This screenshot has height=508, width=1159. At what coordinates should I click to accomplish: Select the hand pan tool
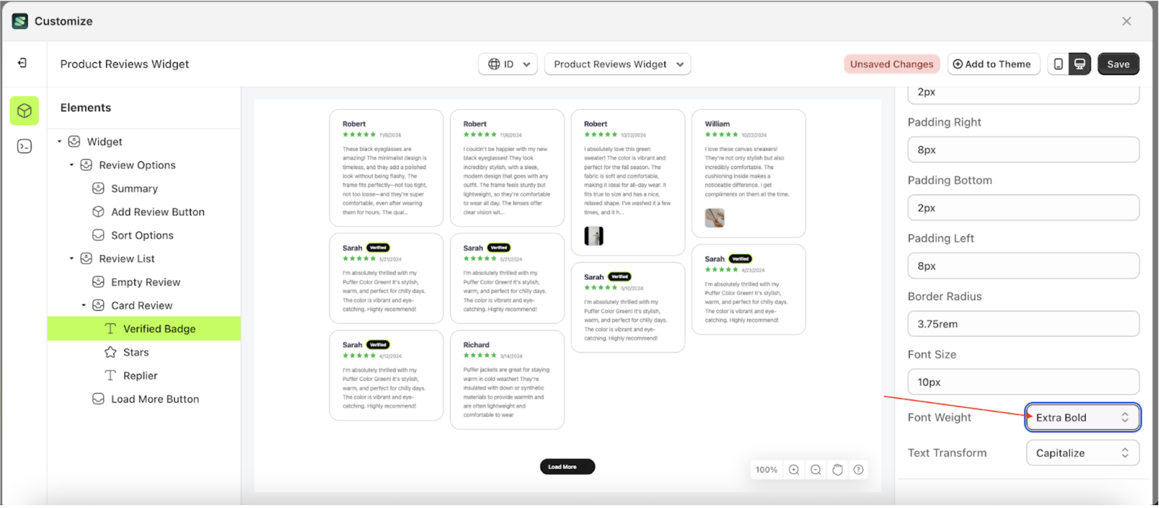pos(837,469)
